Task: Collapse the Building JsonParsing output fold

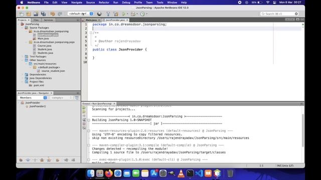Action: coord(89,120)
